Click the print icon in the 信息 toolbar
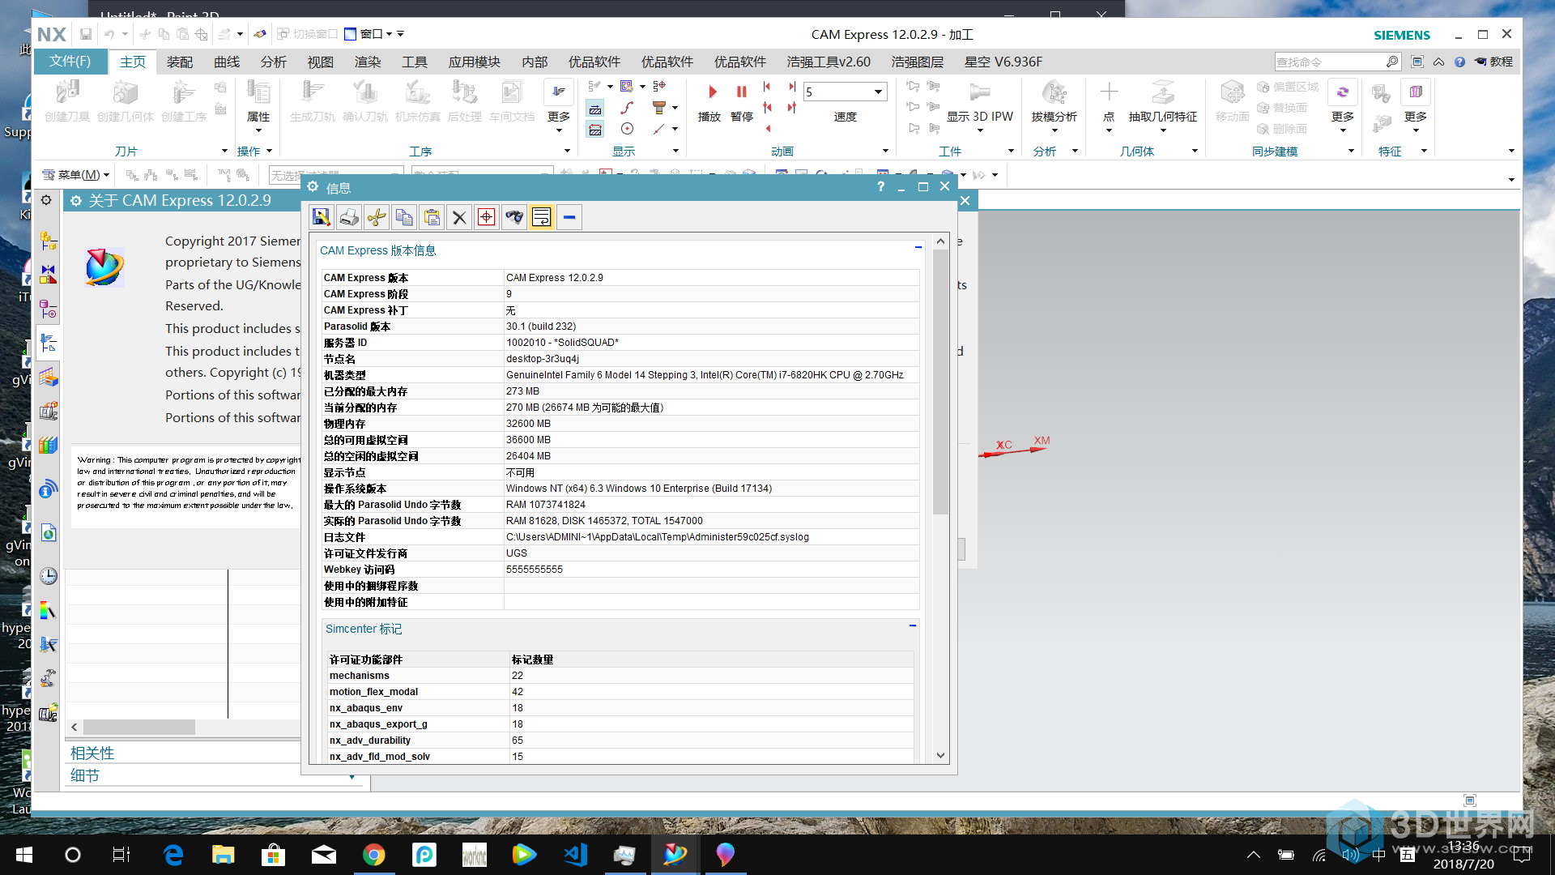The height and width of the screenshot is (875, 1555). (x=349, y=217)
